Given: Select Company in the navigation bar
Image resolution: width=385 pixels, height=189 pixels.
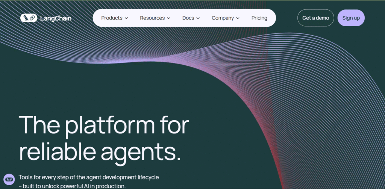Looking at the screenshot, I should pyautogui.click(x=223, y=18).
